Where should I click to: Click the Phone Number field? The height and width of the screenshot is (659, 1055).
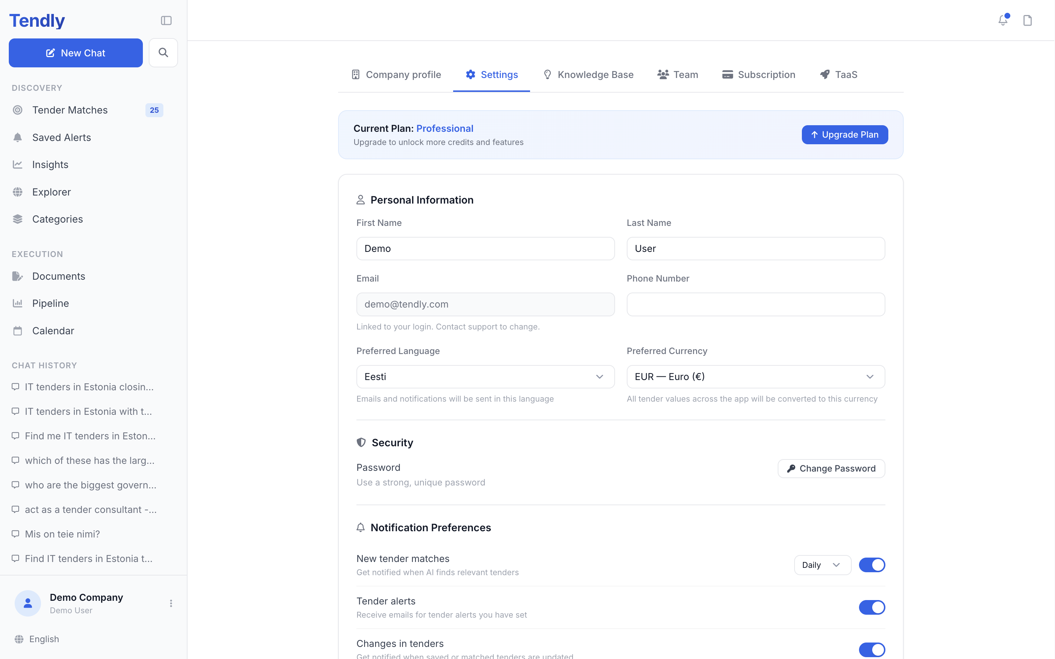tap(755, 304)
